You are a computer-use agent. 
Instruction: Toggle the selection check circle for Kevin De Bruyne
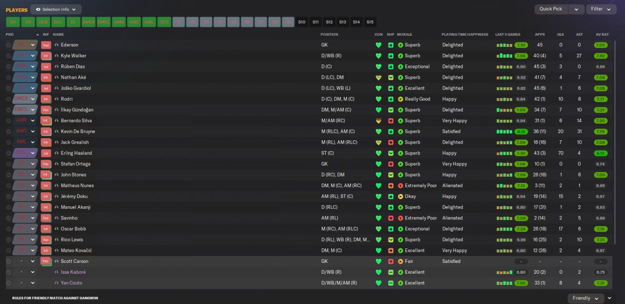tap(8, 131)
